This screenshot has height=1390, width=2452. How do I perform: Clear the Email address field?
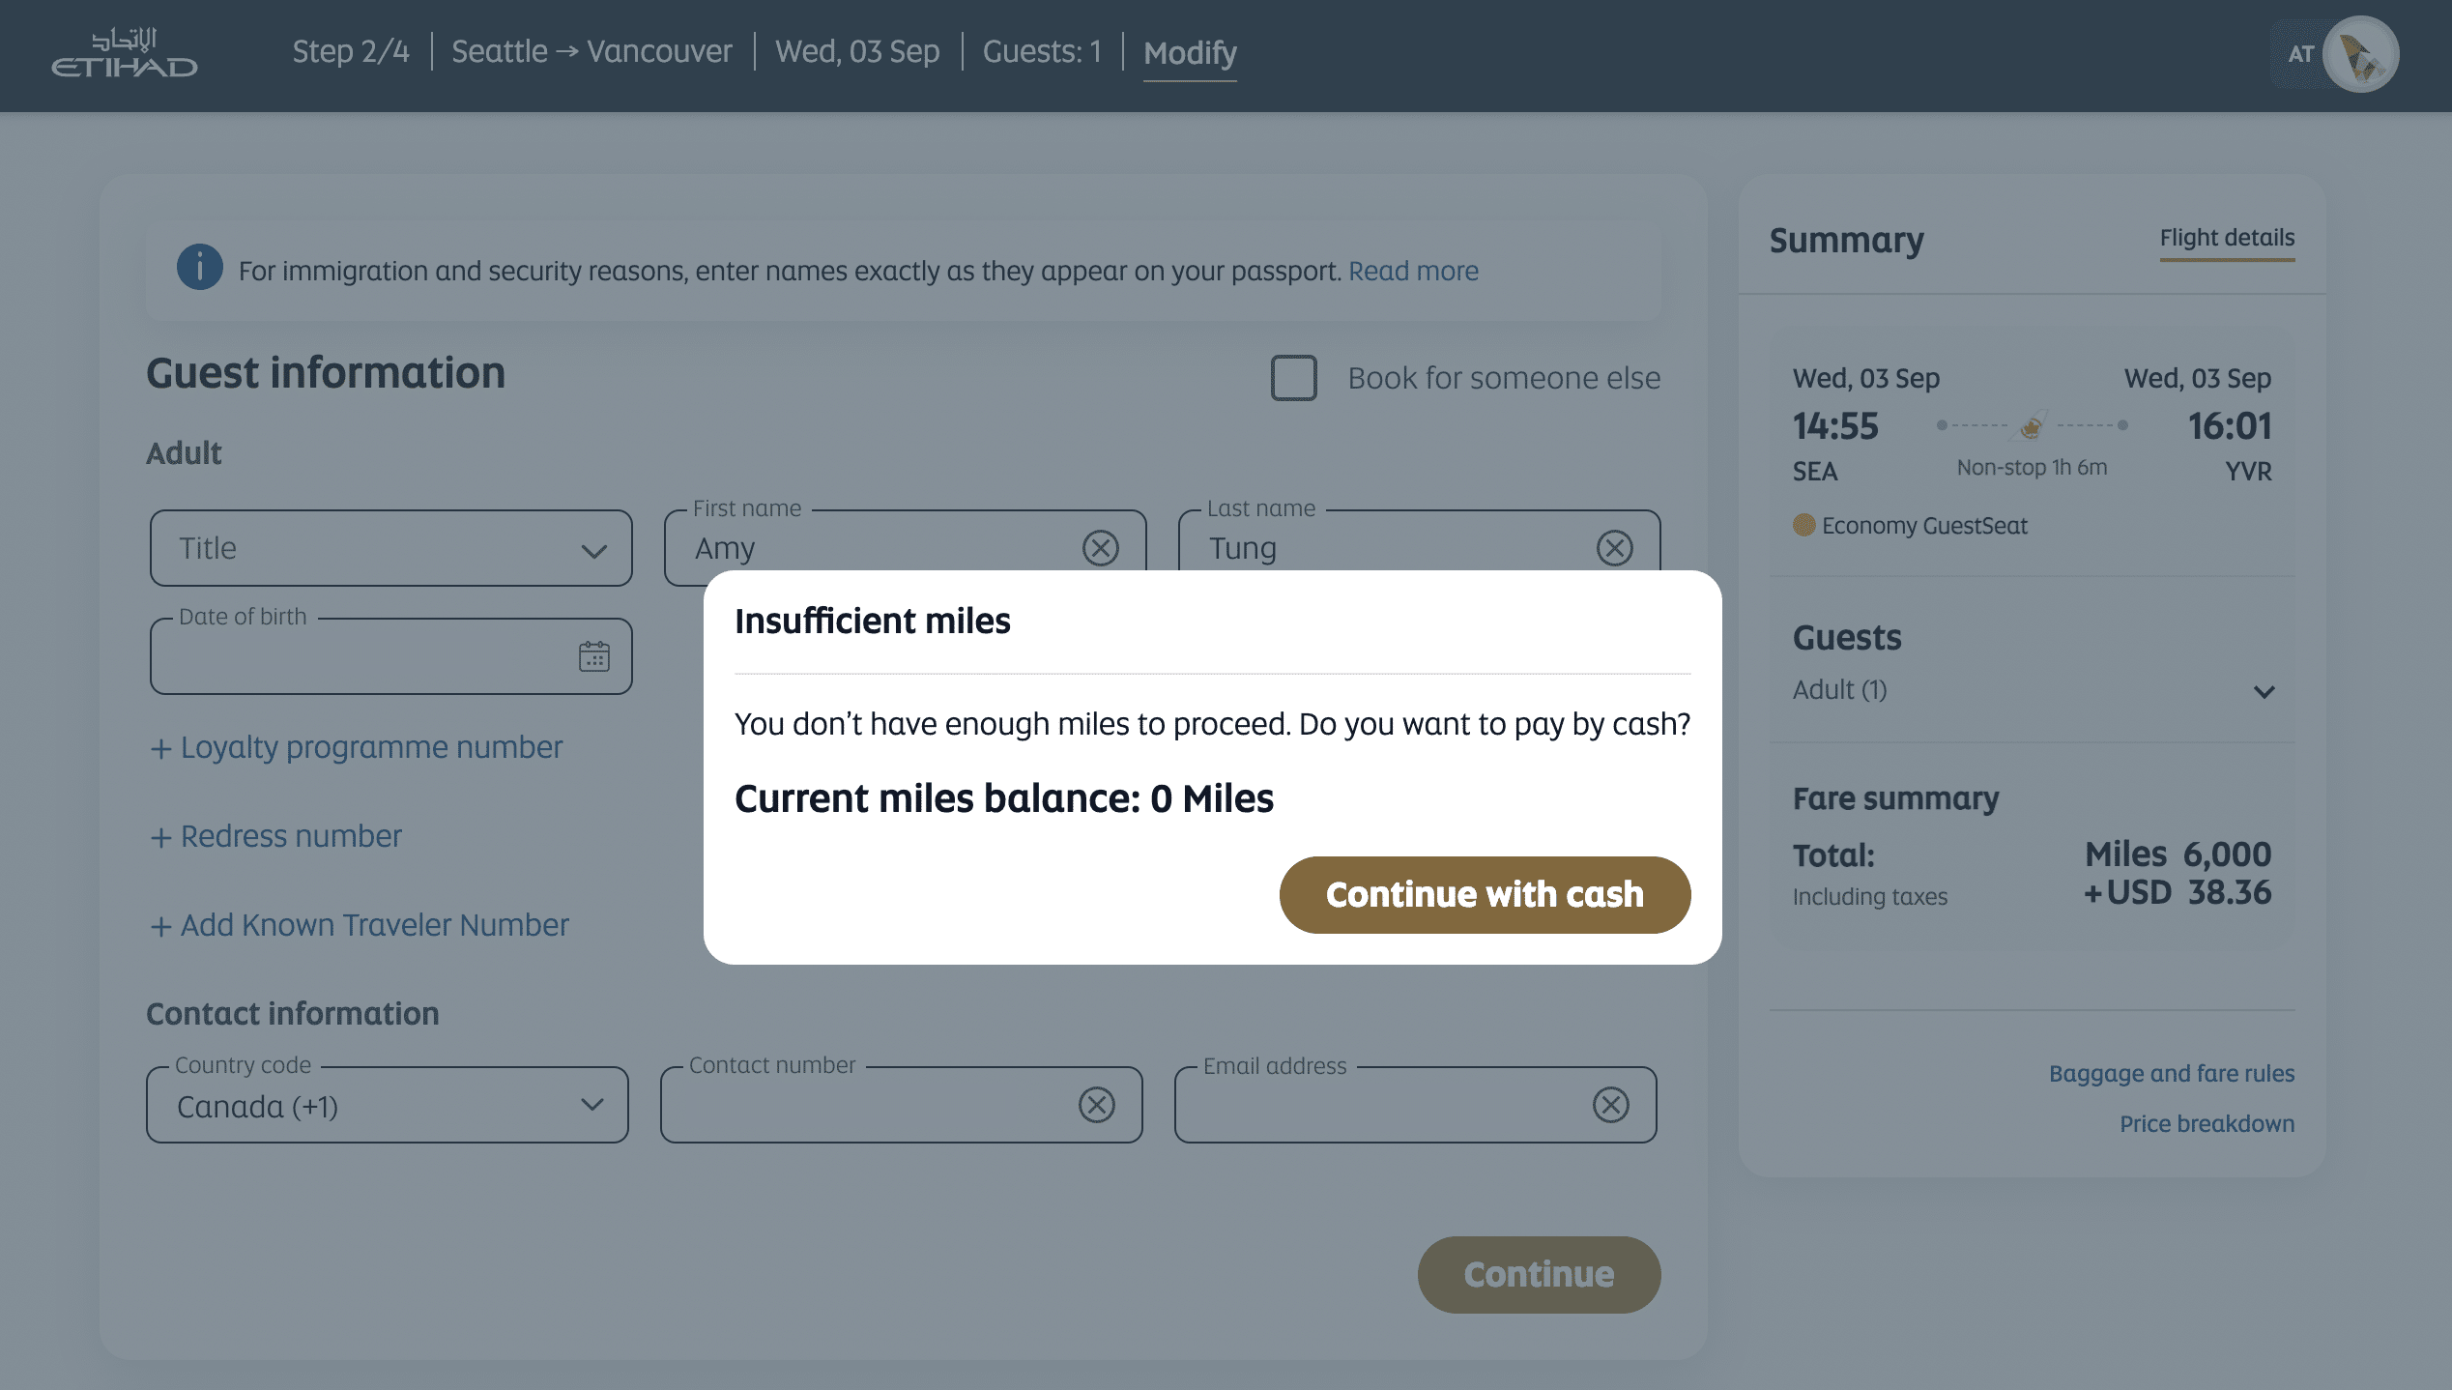click(x=1610, y=1105)
